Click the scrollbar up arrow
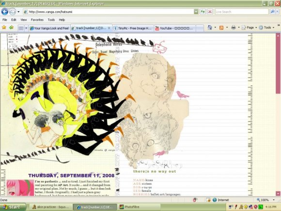Image resolution: width=281 pixels, height=211 pixels. coord(278,35)
